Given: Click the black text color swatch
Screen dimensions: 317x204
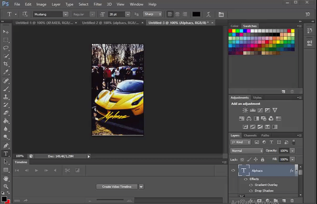Looking at the screenshot, I should click(x=196, y=14).
